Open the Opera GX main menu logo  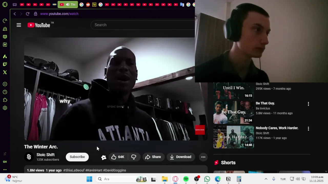(x=5, y=5)
